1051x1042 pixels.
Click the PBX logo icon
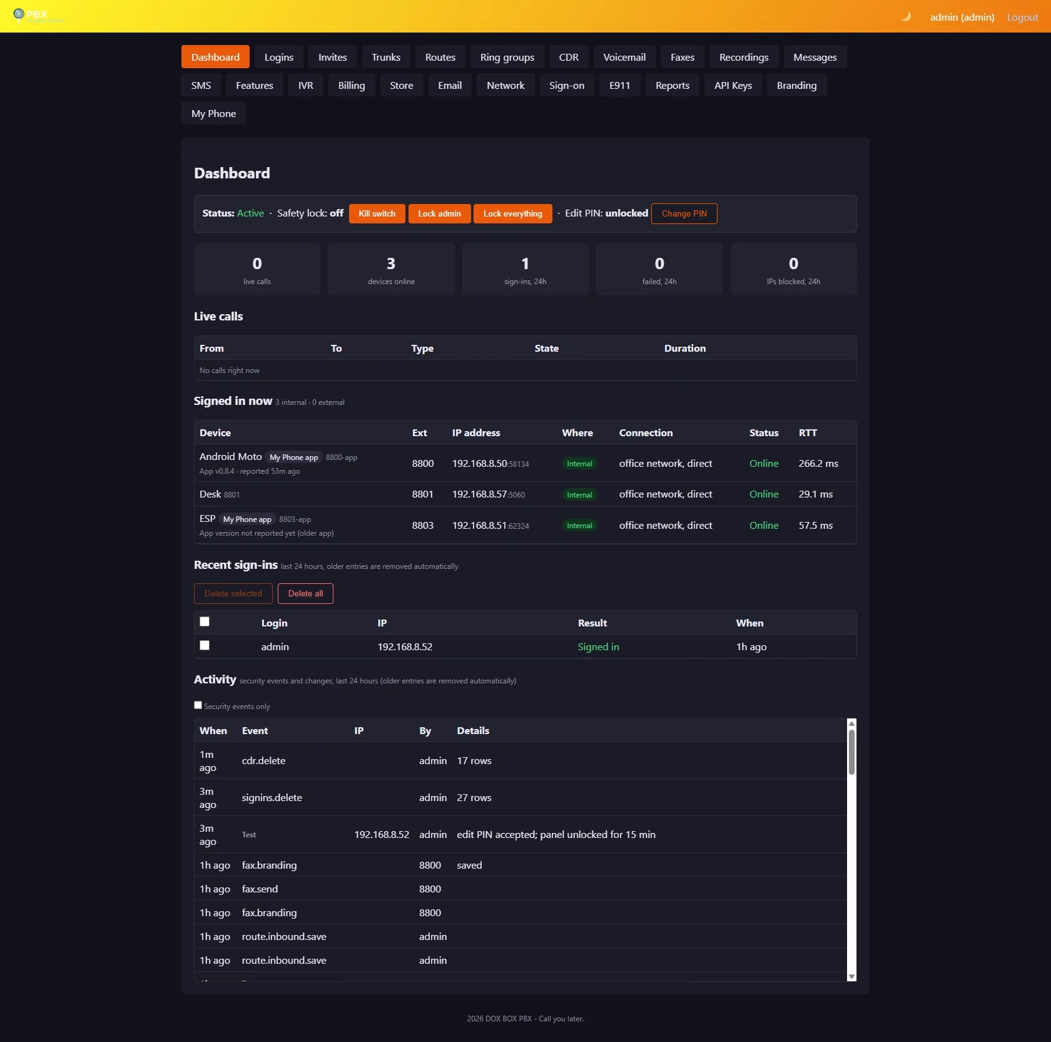(19, 14)
